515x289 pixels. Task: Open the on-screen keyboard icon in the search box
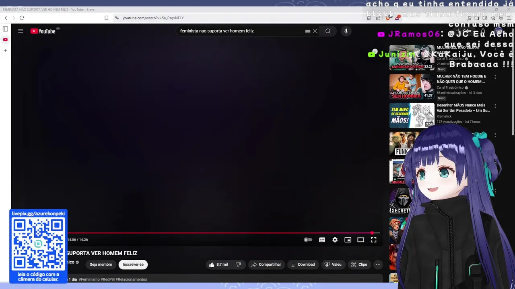308,31
